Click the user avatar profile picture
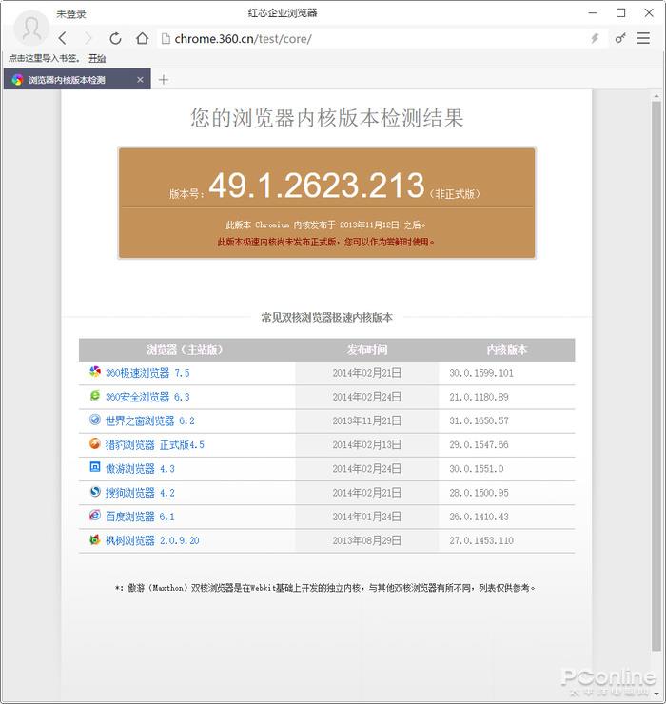The image size is (666, 704). point(31,29)
